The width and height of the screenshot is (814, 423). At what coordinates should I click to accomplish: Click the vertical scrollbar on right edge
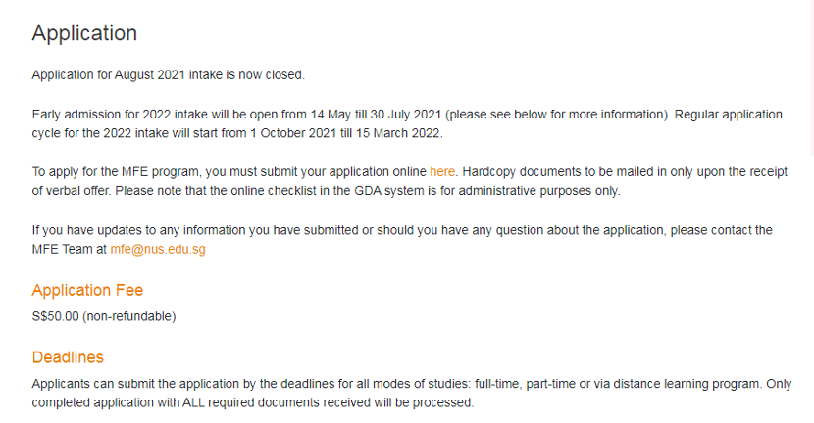pos(811,77)
